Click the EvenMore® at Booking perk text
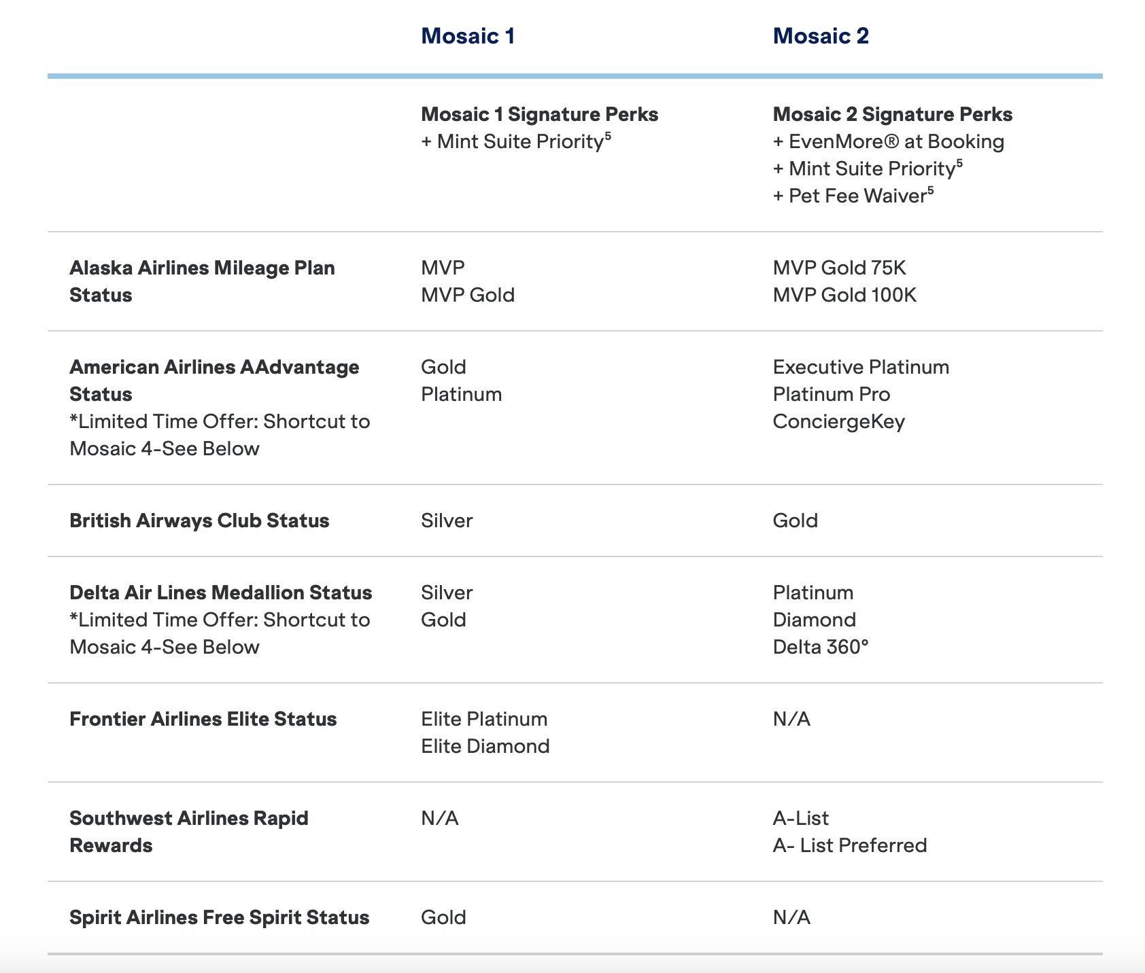The image size is (1145, 973). tap(889, 141)
